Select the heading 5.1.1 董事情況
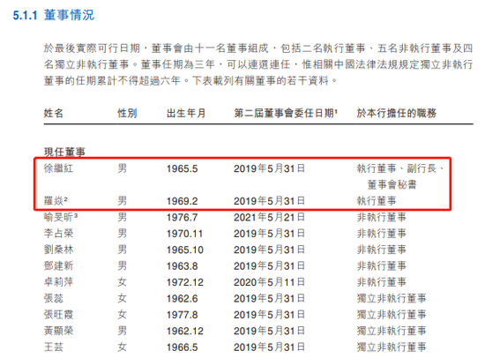 [x=54, y=15]
